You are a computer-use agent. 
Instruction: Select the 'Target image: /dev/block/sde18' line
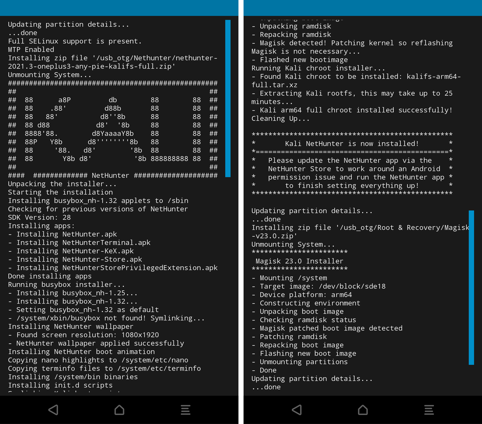click(322, 286)
